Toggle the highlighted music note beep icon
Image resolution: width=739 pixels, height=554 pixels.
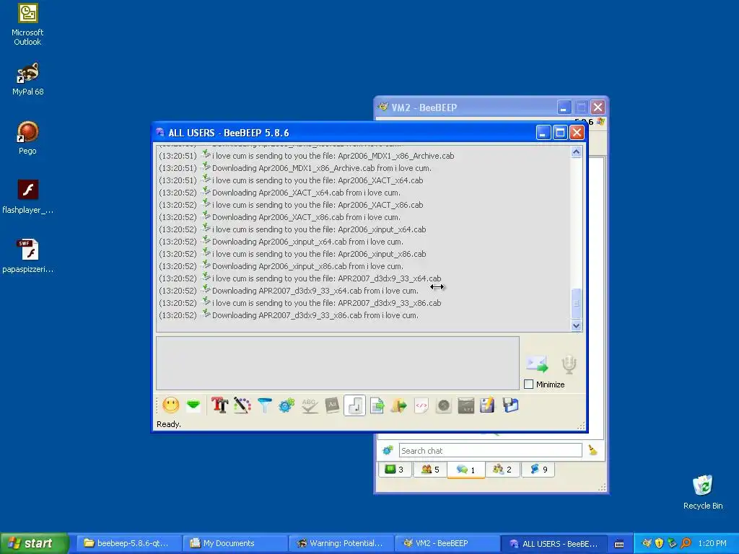pyautogui.click(x=354, y=405)
